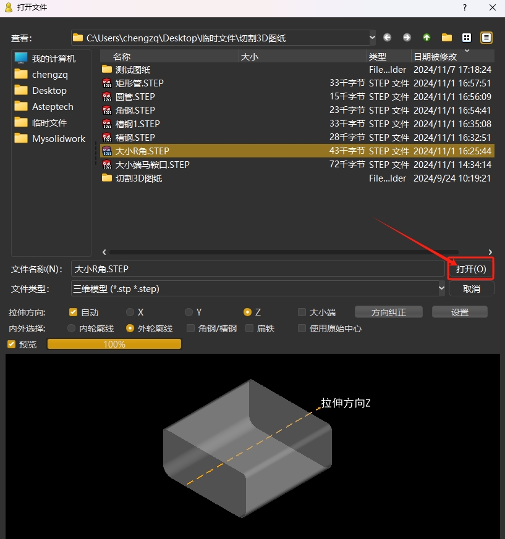Sort files by 类型 column header
The width and height of the screenshot is (505, 539).
389,56
